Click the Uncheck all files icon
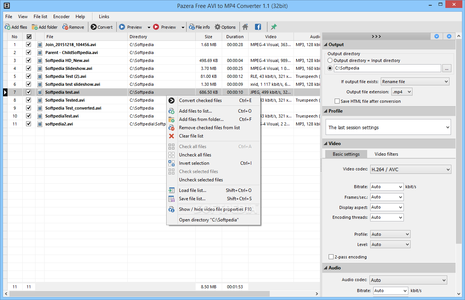The height and width of the screenshot is (300, 465). tap(171, 155)
